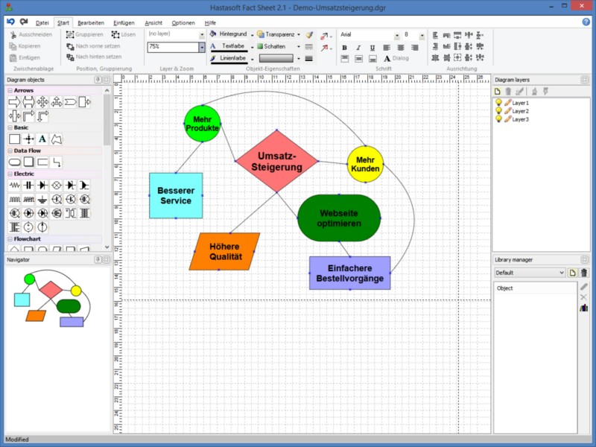Viewport: 596px width, 447px height.
Task: Open the zoom 75% dropdown
Action: [201, 47]
